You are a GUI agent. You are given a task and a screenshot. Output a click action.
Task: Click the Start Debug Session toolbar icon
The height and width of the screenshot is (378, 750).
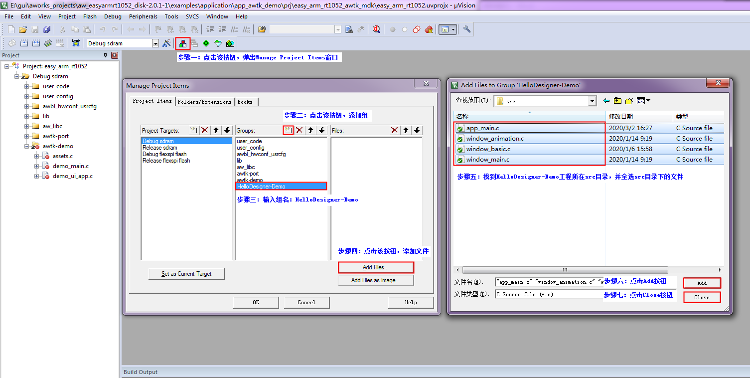(x=376, y=29)
